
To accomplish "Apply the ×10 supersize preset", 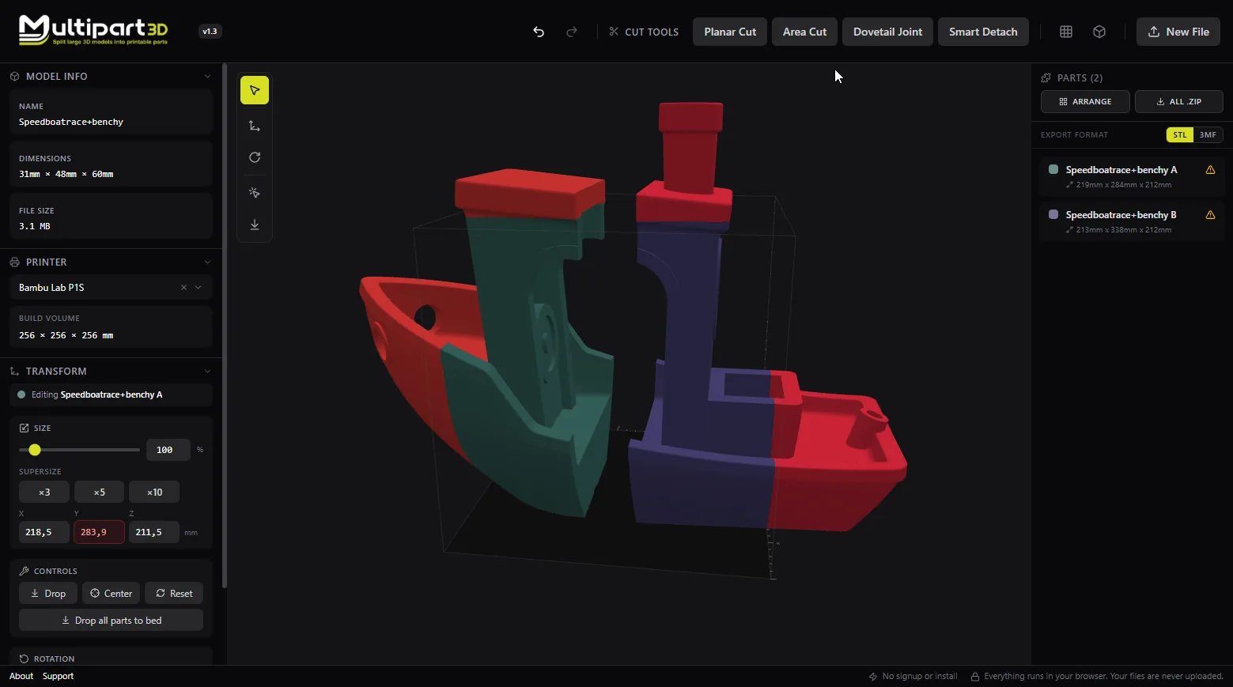I will pos(154,493).
